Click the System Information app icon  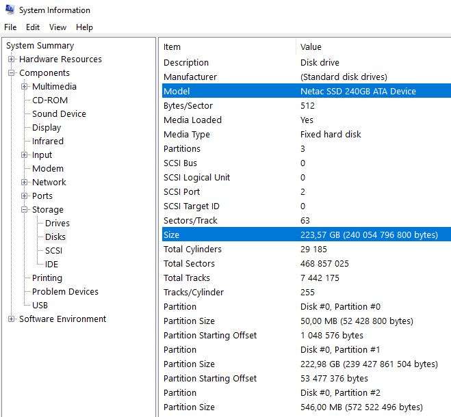pyautogui.click(x=10, y=10)
